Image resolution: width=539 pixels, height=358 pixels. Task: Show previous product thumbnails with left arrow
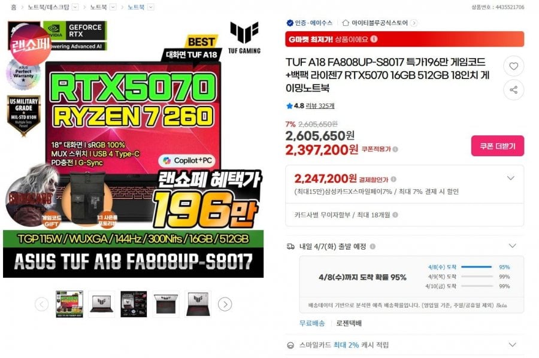coord(41,304)
